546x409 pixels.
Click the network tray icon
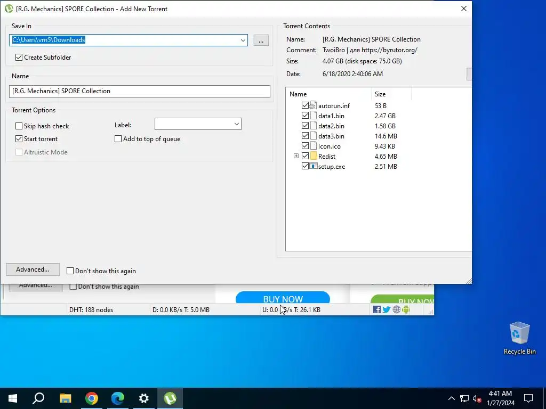point(464,398)
